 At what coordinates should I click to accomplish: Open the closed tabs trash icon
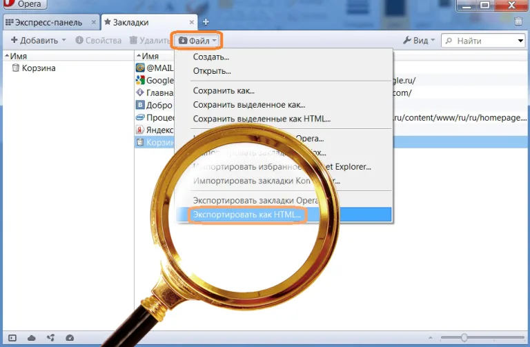pos(518,21)
